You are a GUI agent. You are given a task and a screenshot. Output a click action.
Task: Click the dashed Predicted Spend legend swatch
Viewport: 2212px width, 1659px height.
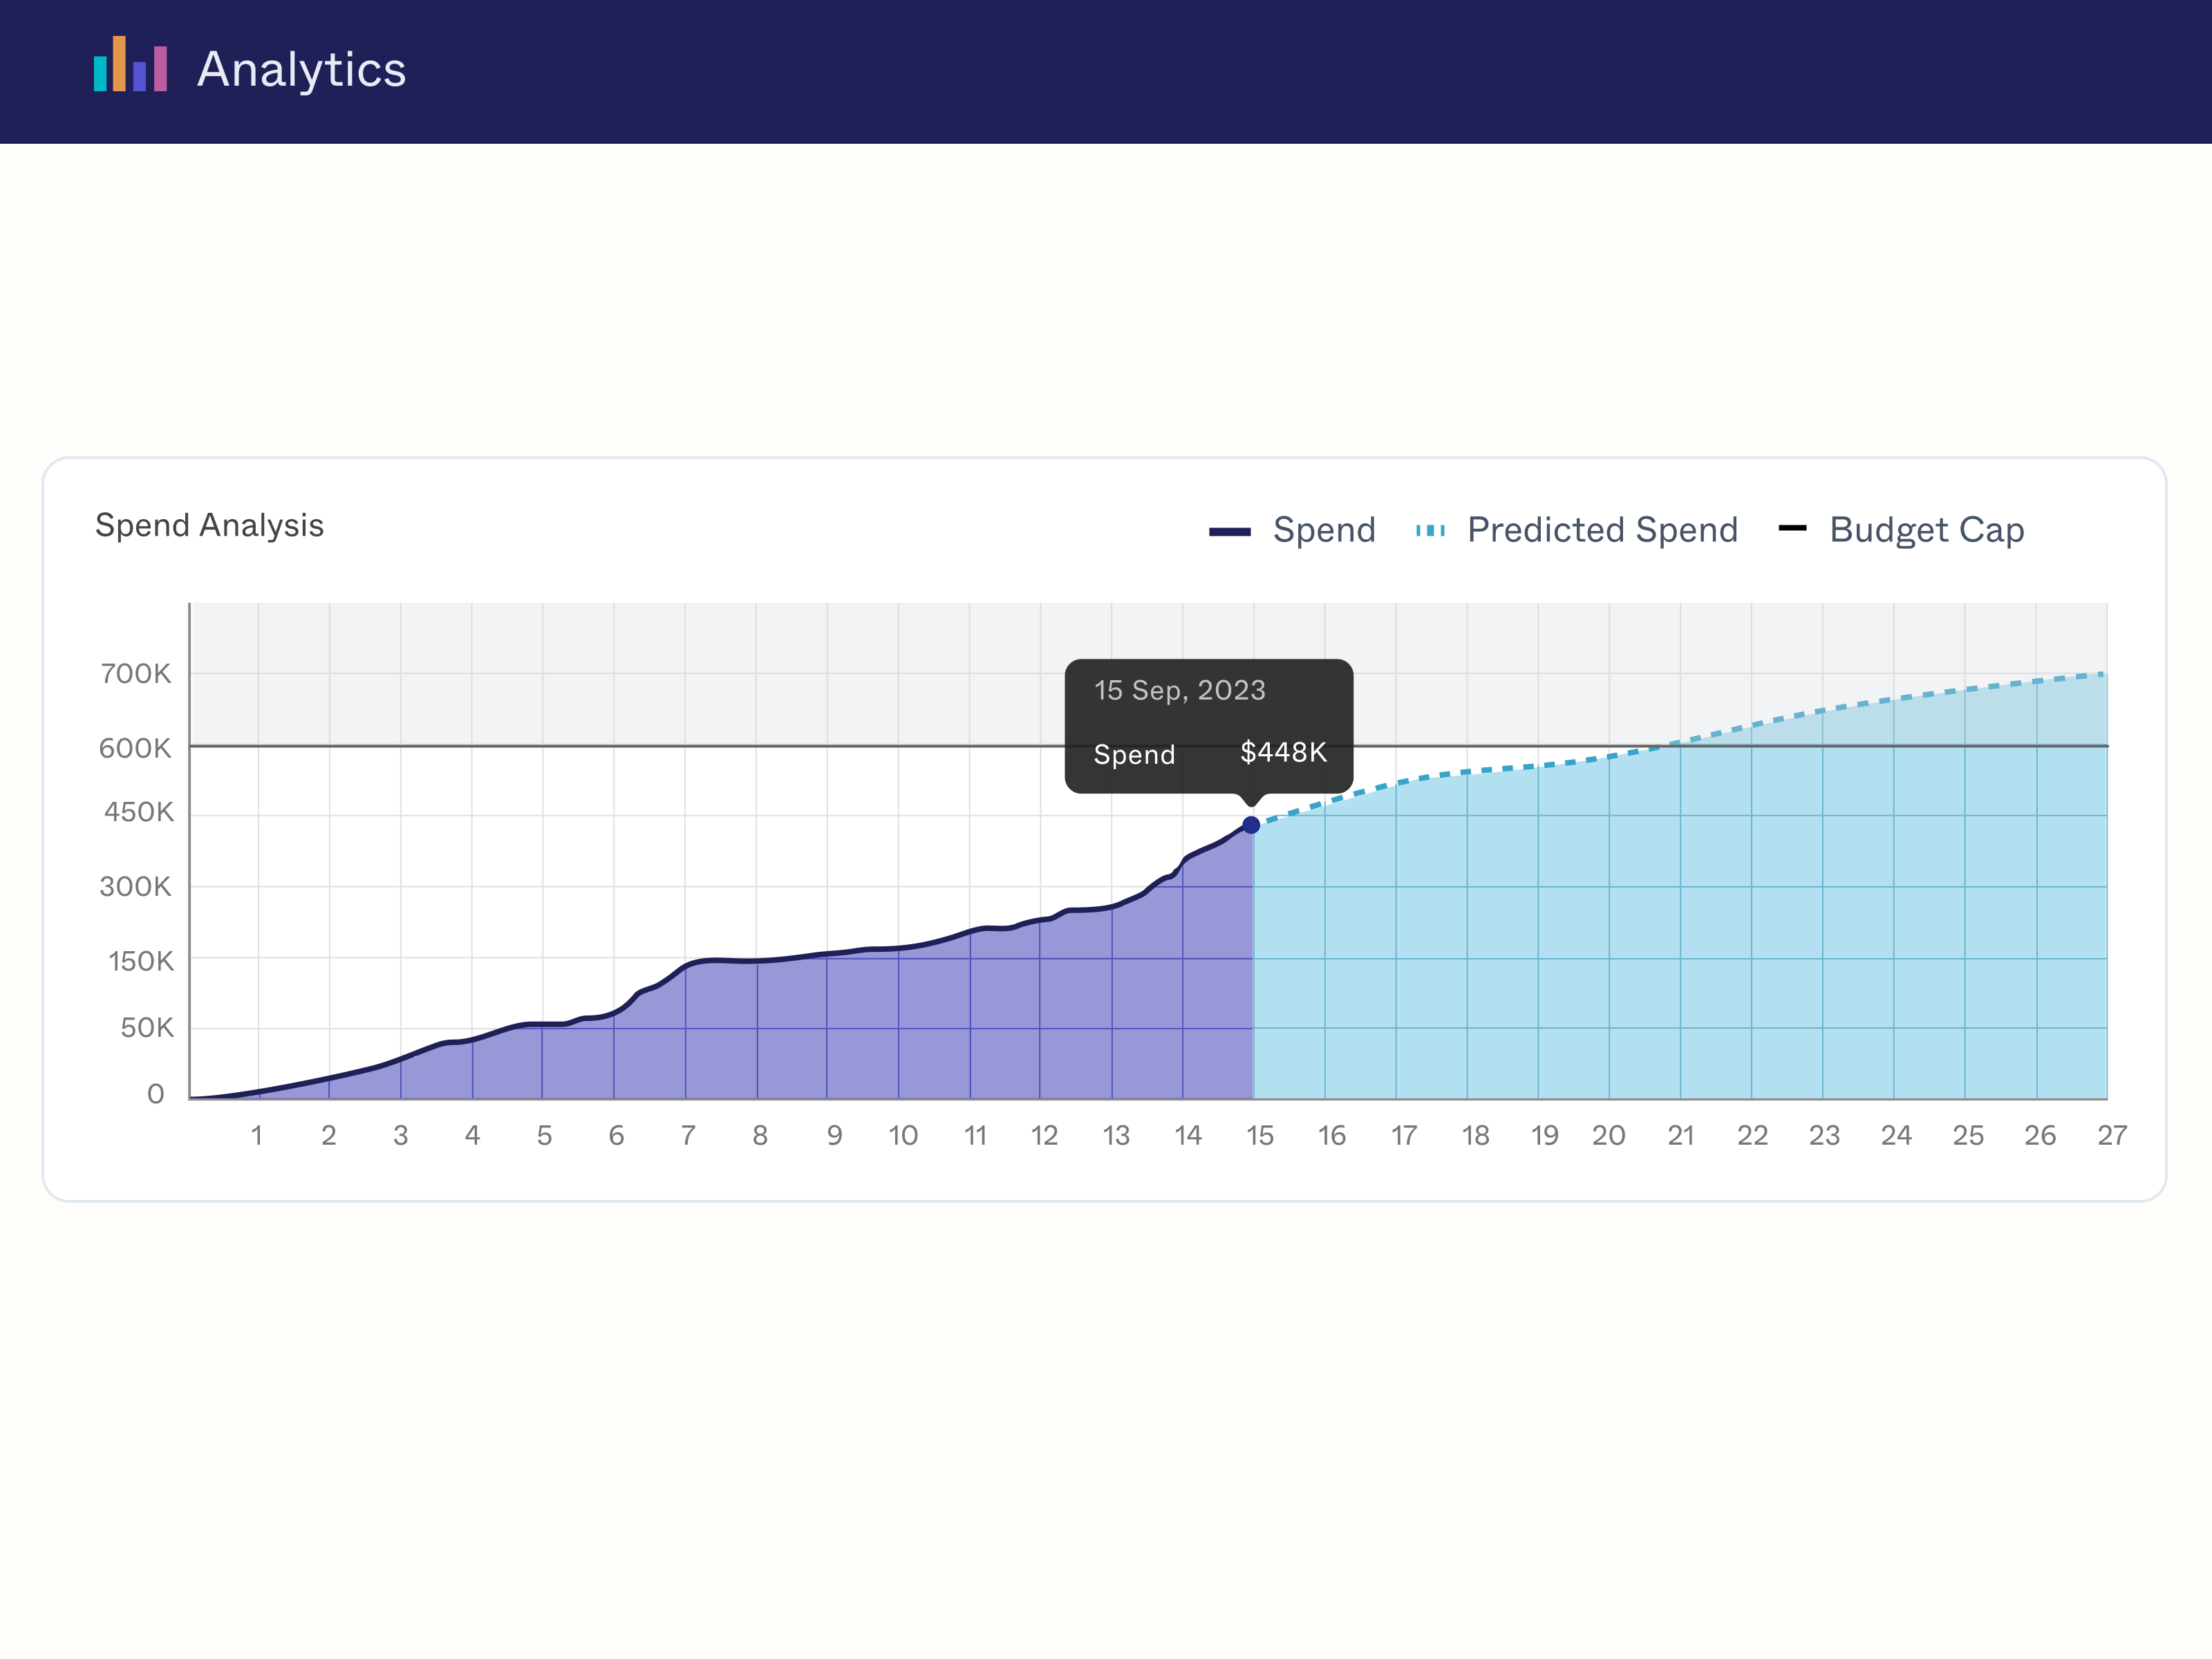point(1430,531)
